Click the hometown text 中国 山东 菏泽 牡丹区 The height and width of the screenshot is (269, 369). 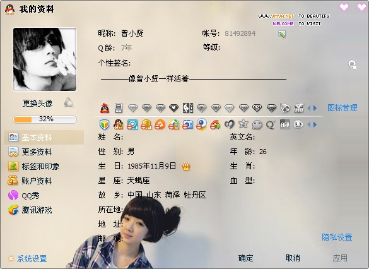tap(167, 195)
